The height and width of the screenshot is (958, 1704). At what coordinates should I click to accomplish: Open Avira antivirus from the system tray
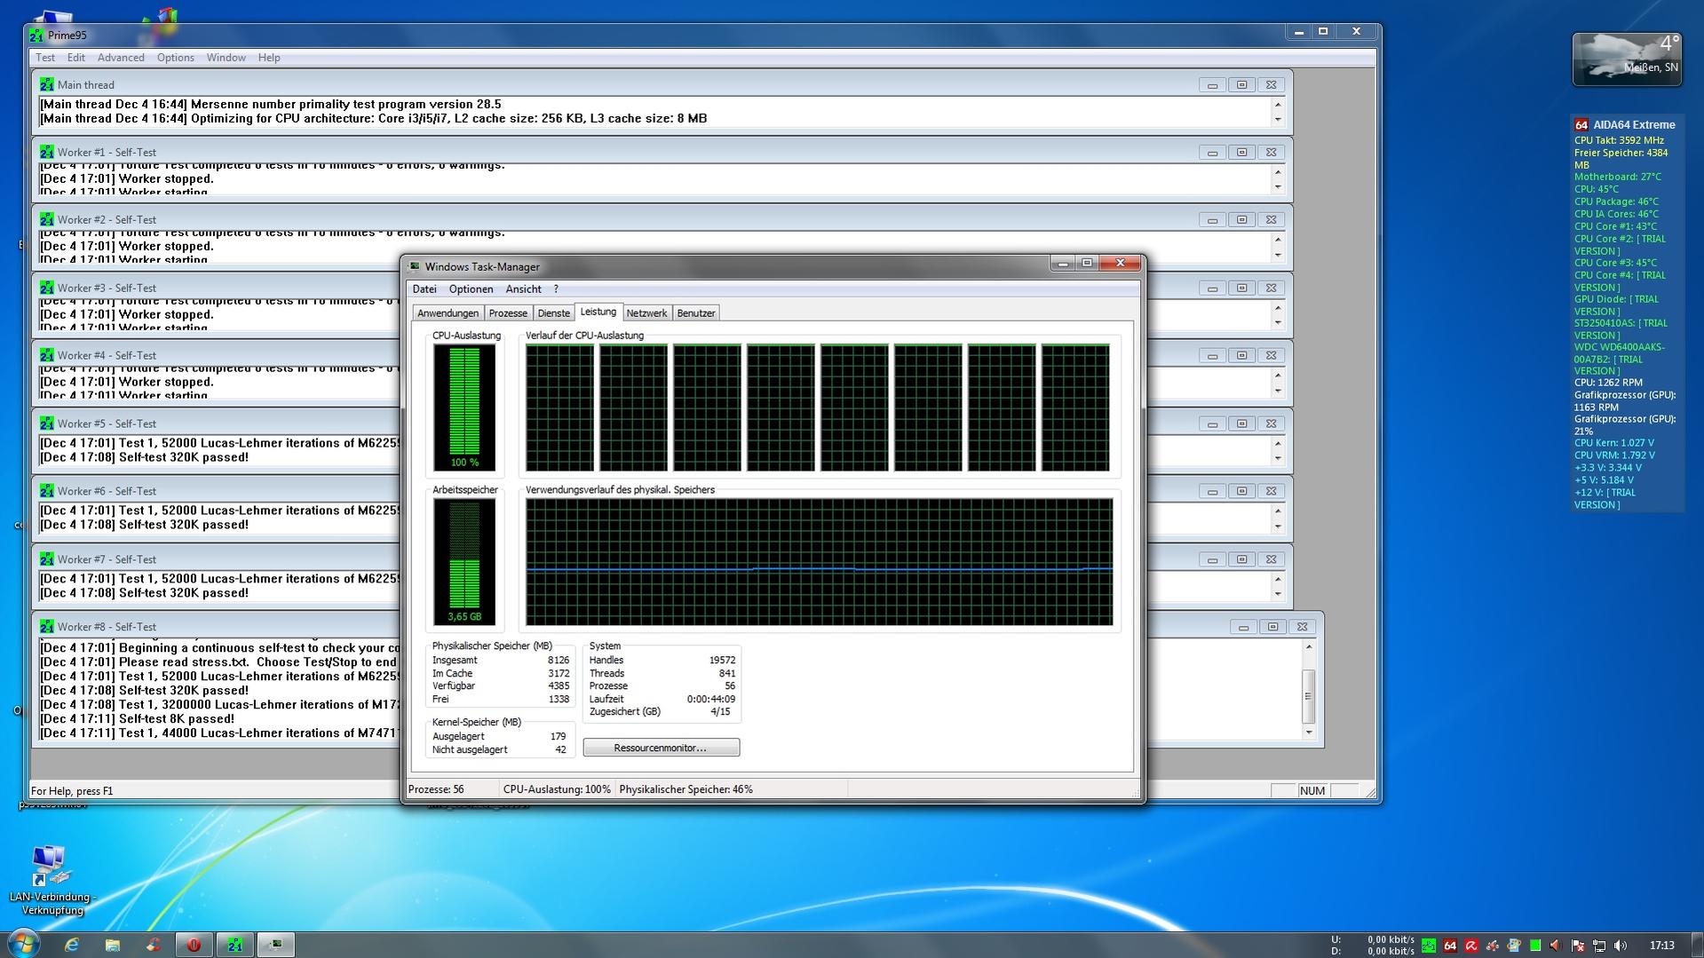(x=1471, y=946)
